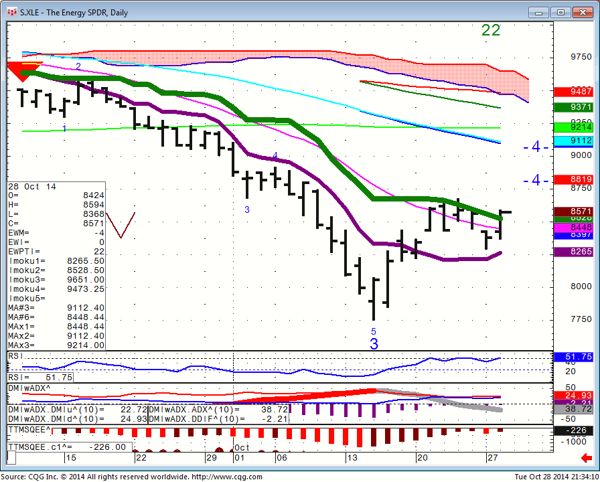Image resolution: width=600 pixels, height=482 pixels.
Task: Select the bright green 9214 price label
Action: (573, 127)
